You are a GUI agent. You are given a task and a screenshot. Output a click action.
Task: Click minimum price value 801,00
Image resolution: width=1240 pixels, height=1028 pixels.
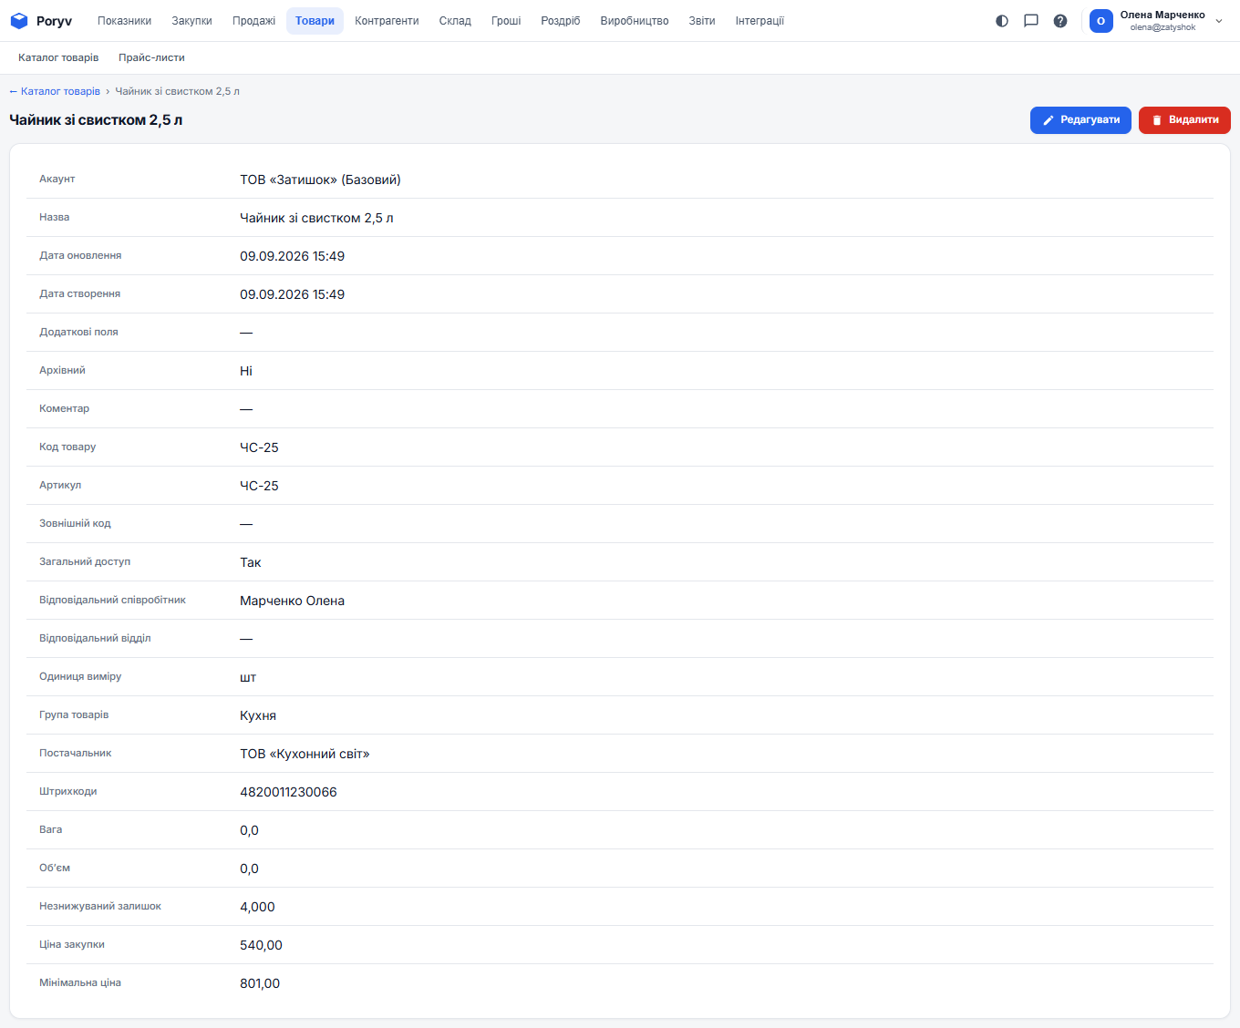coord(260,983)
